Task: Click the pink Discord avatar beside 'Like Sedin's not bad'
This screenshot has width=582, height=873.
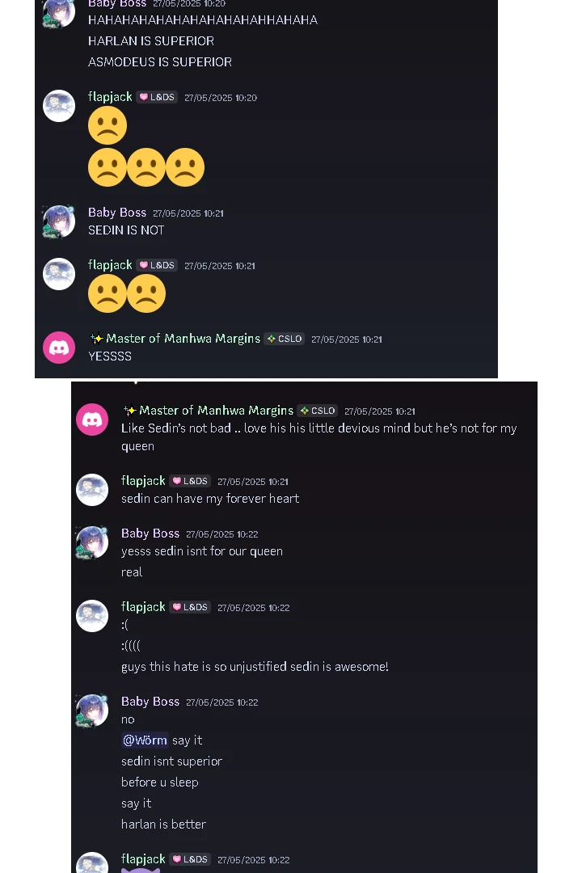Action: coord(92,420)
